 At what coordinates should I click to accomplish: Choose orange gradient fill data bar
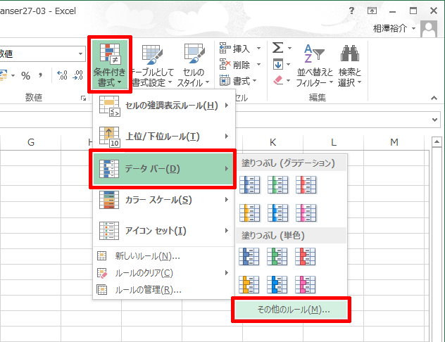click(250, 213)
